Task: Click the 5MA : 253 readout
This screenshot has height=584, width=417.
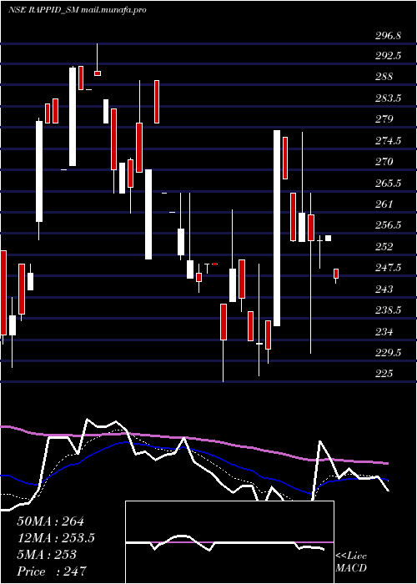Action: 47,555
